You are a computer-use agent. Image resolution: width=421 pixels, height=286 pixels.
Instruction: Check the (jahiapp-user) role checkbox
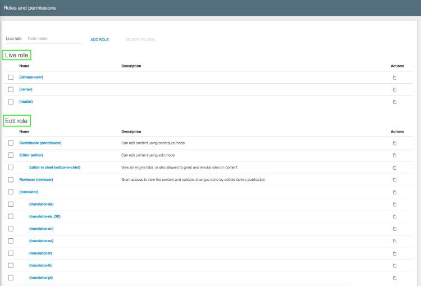tap(11, 77)
